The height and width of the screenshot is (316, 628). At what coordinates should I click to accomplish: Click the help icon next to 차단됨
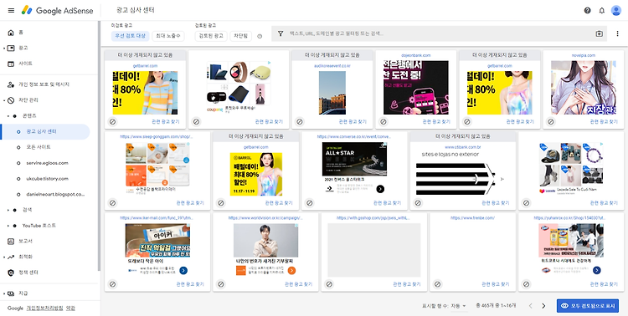[x=260, y=37]
